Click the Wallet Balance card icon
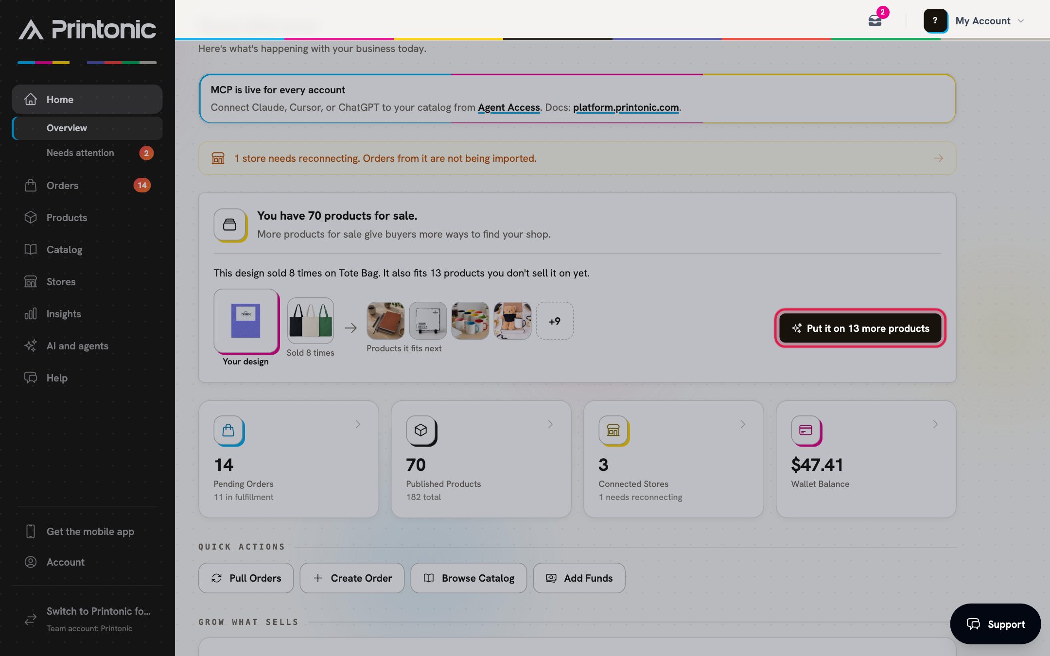Viewport: 1050px width, 656px height. (806, 431)
